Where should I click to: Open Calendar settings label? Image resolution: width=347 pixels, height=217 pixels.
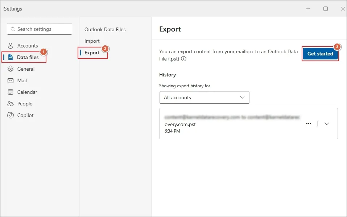pos(27,92)
